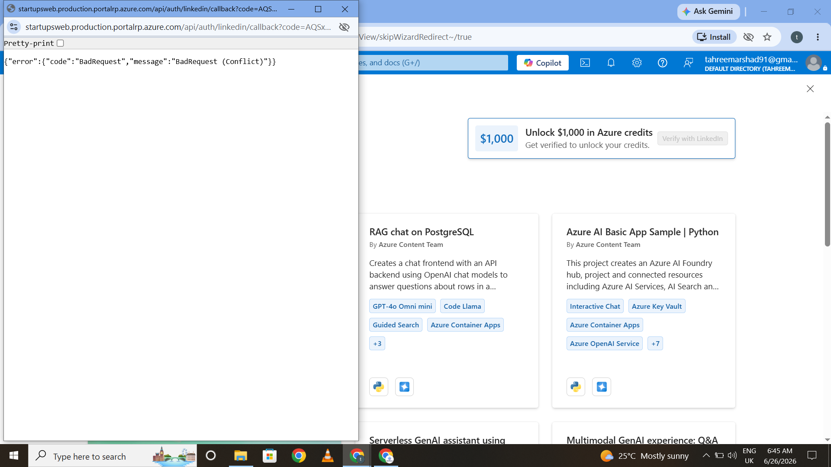
Task: Open the clock and calendar flyout
Action: pyautogui.click(x=780, y=456)
